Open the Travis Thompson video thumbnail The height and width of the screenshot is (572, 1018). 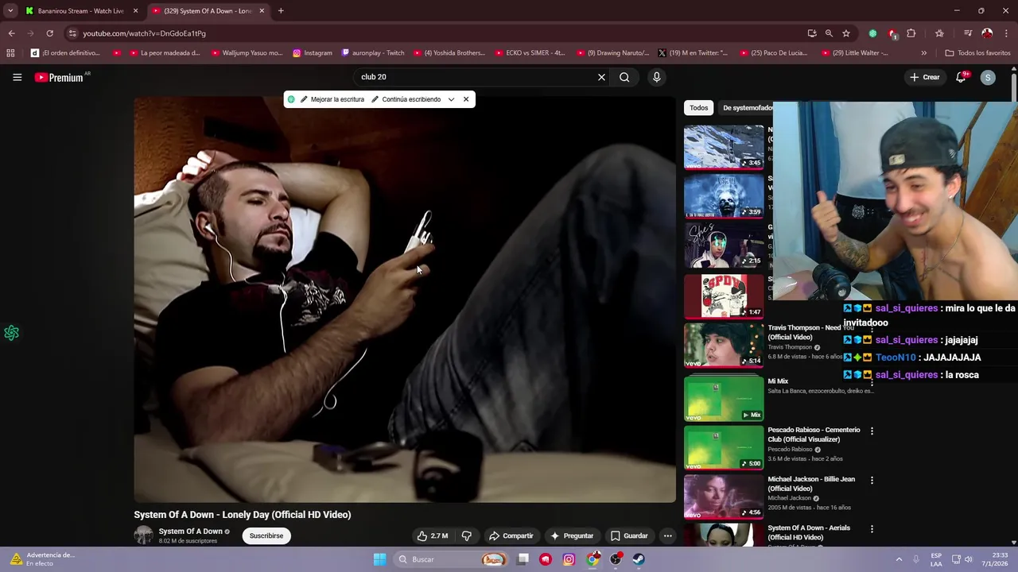[x=724, y=345]
